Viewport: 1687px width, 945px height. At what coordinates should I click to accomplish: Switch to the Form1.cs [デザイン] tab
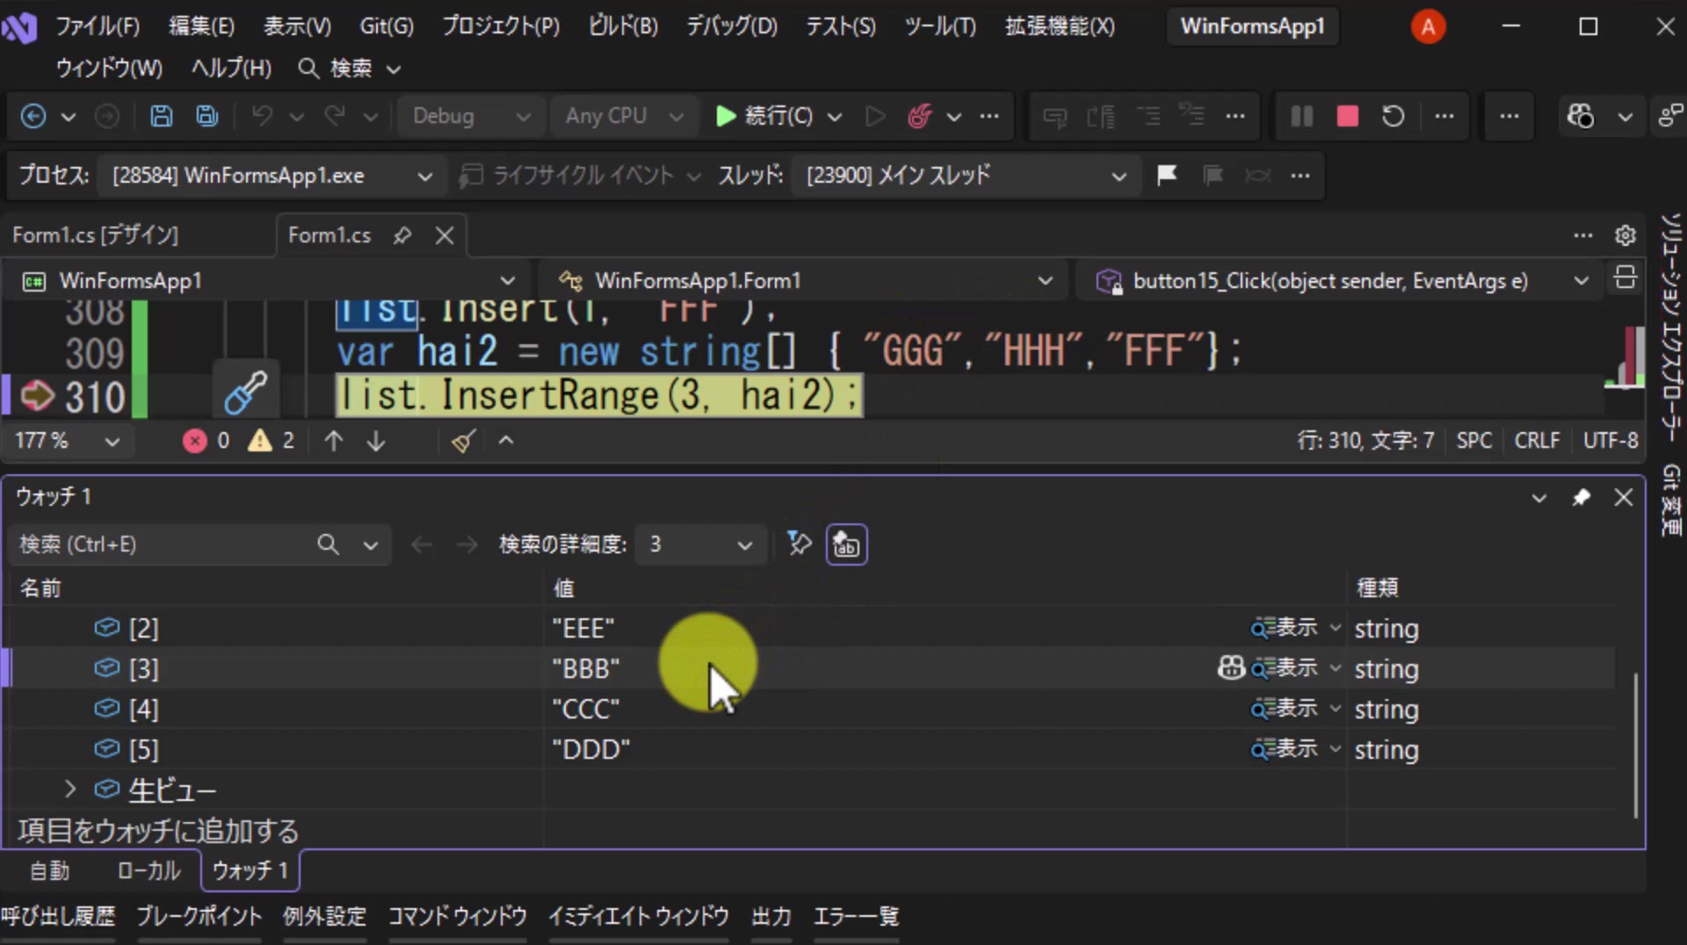pyautogui.click(x=95, y=235)
